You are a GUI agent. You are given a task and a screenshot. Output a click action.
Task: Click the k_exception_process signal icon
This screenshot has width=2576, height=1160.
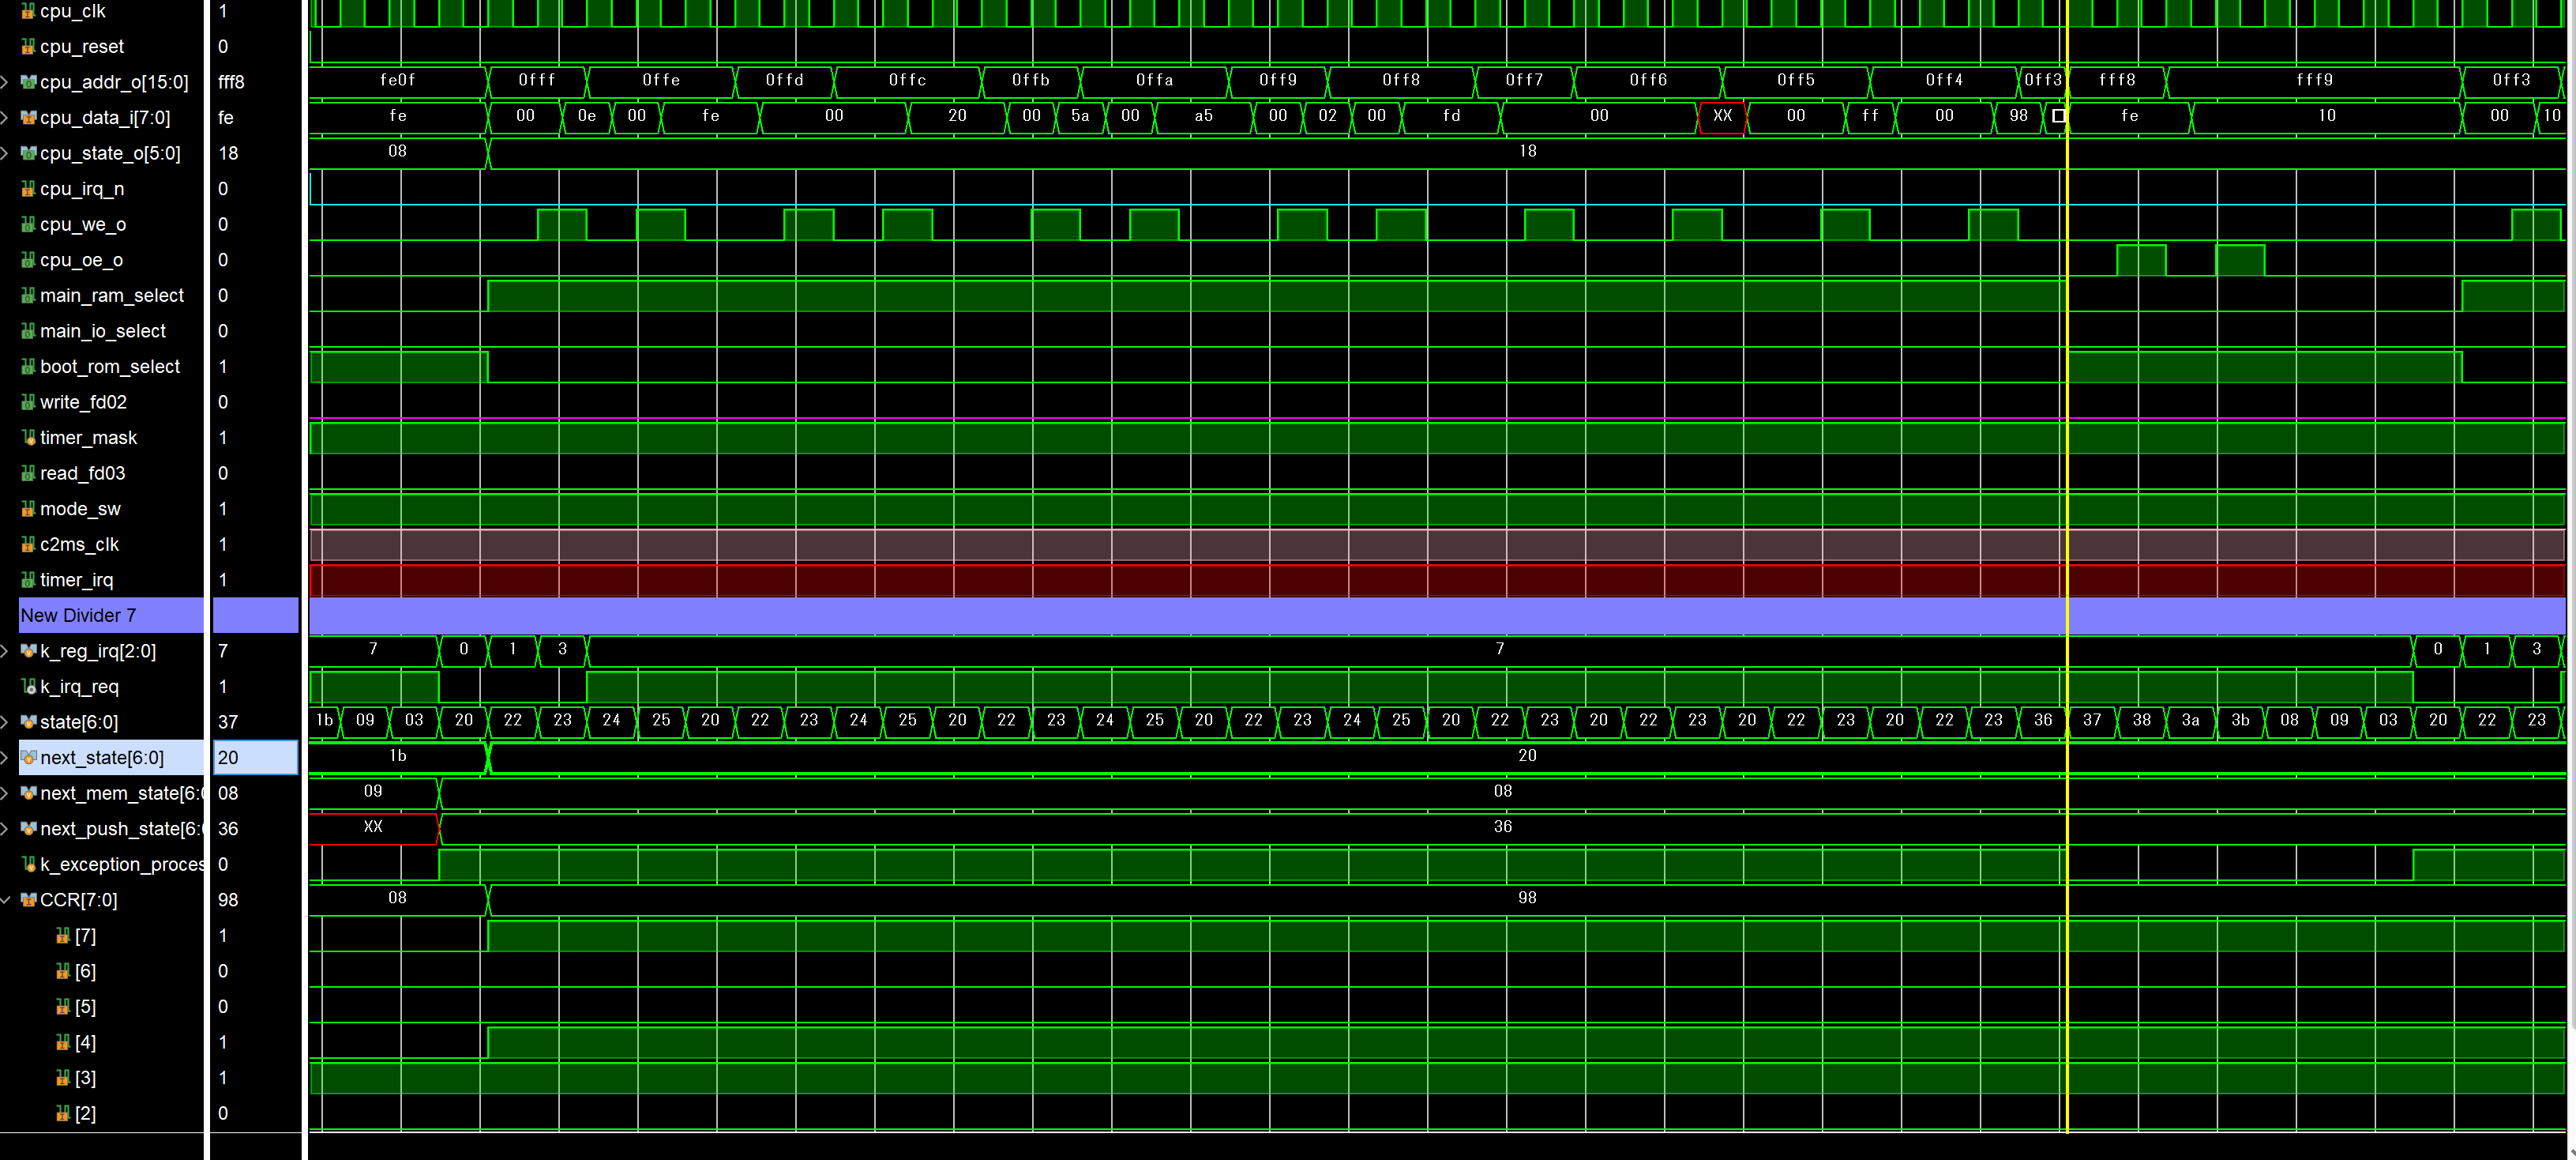(28, 864)
